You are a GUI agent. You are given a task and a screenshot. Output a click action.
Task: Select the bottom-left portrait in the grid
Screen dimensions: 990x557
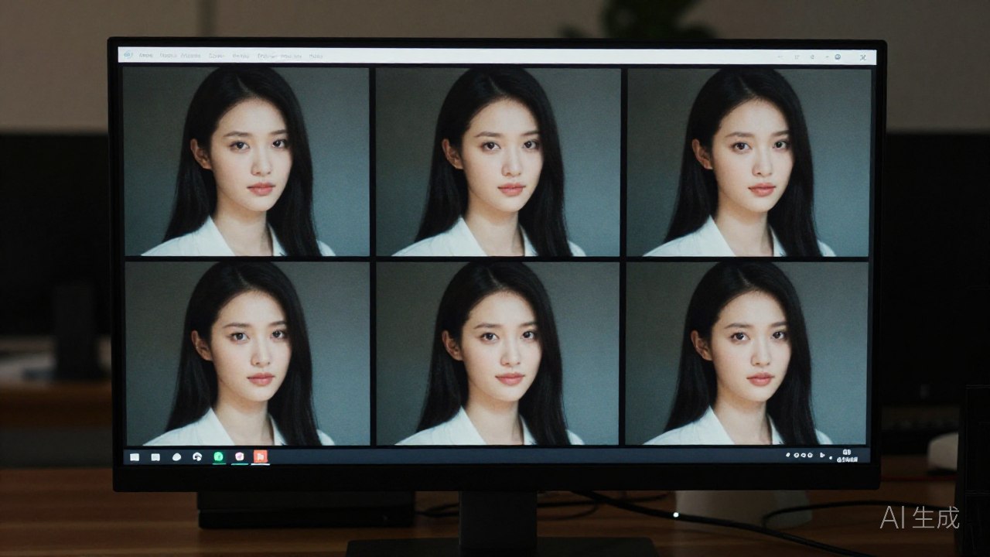click(x=247, y=354)
